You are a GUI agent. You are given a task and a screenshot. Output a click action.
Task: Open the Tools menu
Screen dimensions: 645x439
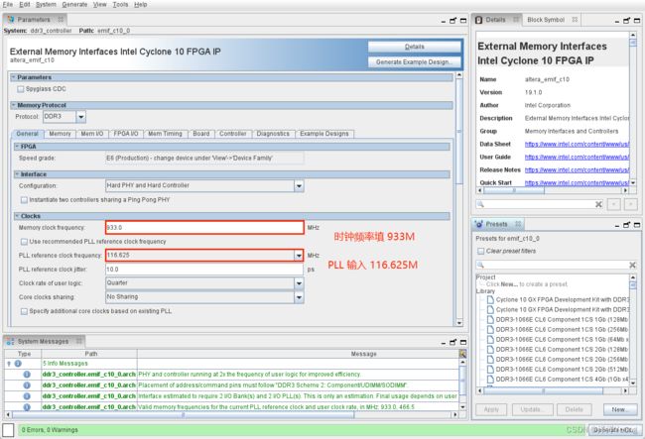[x=120, y=5]
